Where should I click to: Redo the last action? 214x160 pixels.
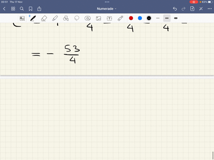pyautogui.click(x=183, y=9)
